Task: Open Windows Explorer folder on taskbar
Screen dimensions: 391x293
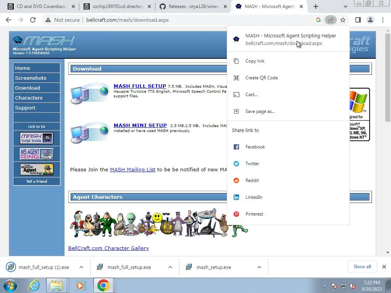Action: [57, 285]
